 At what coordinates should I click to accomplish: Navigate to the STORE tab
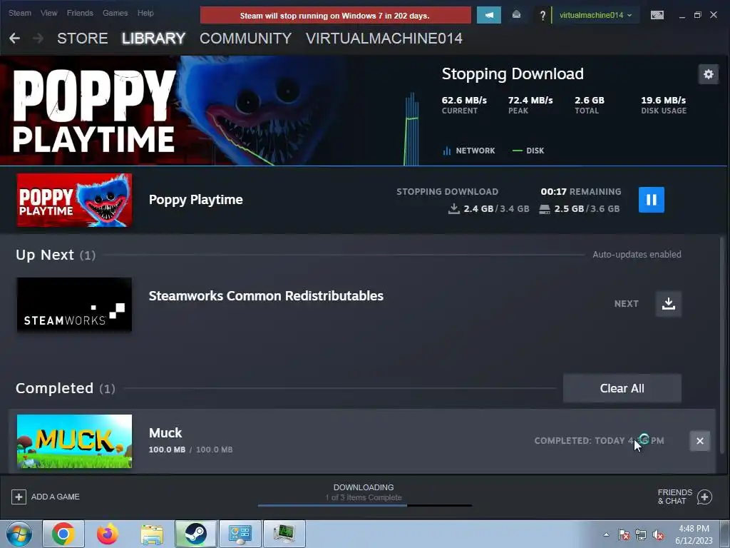pos(83,39)
